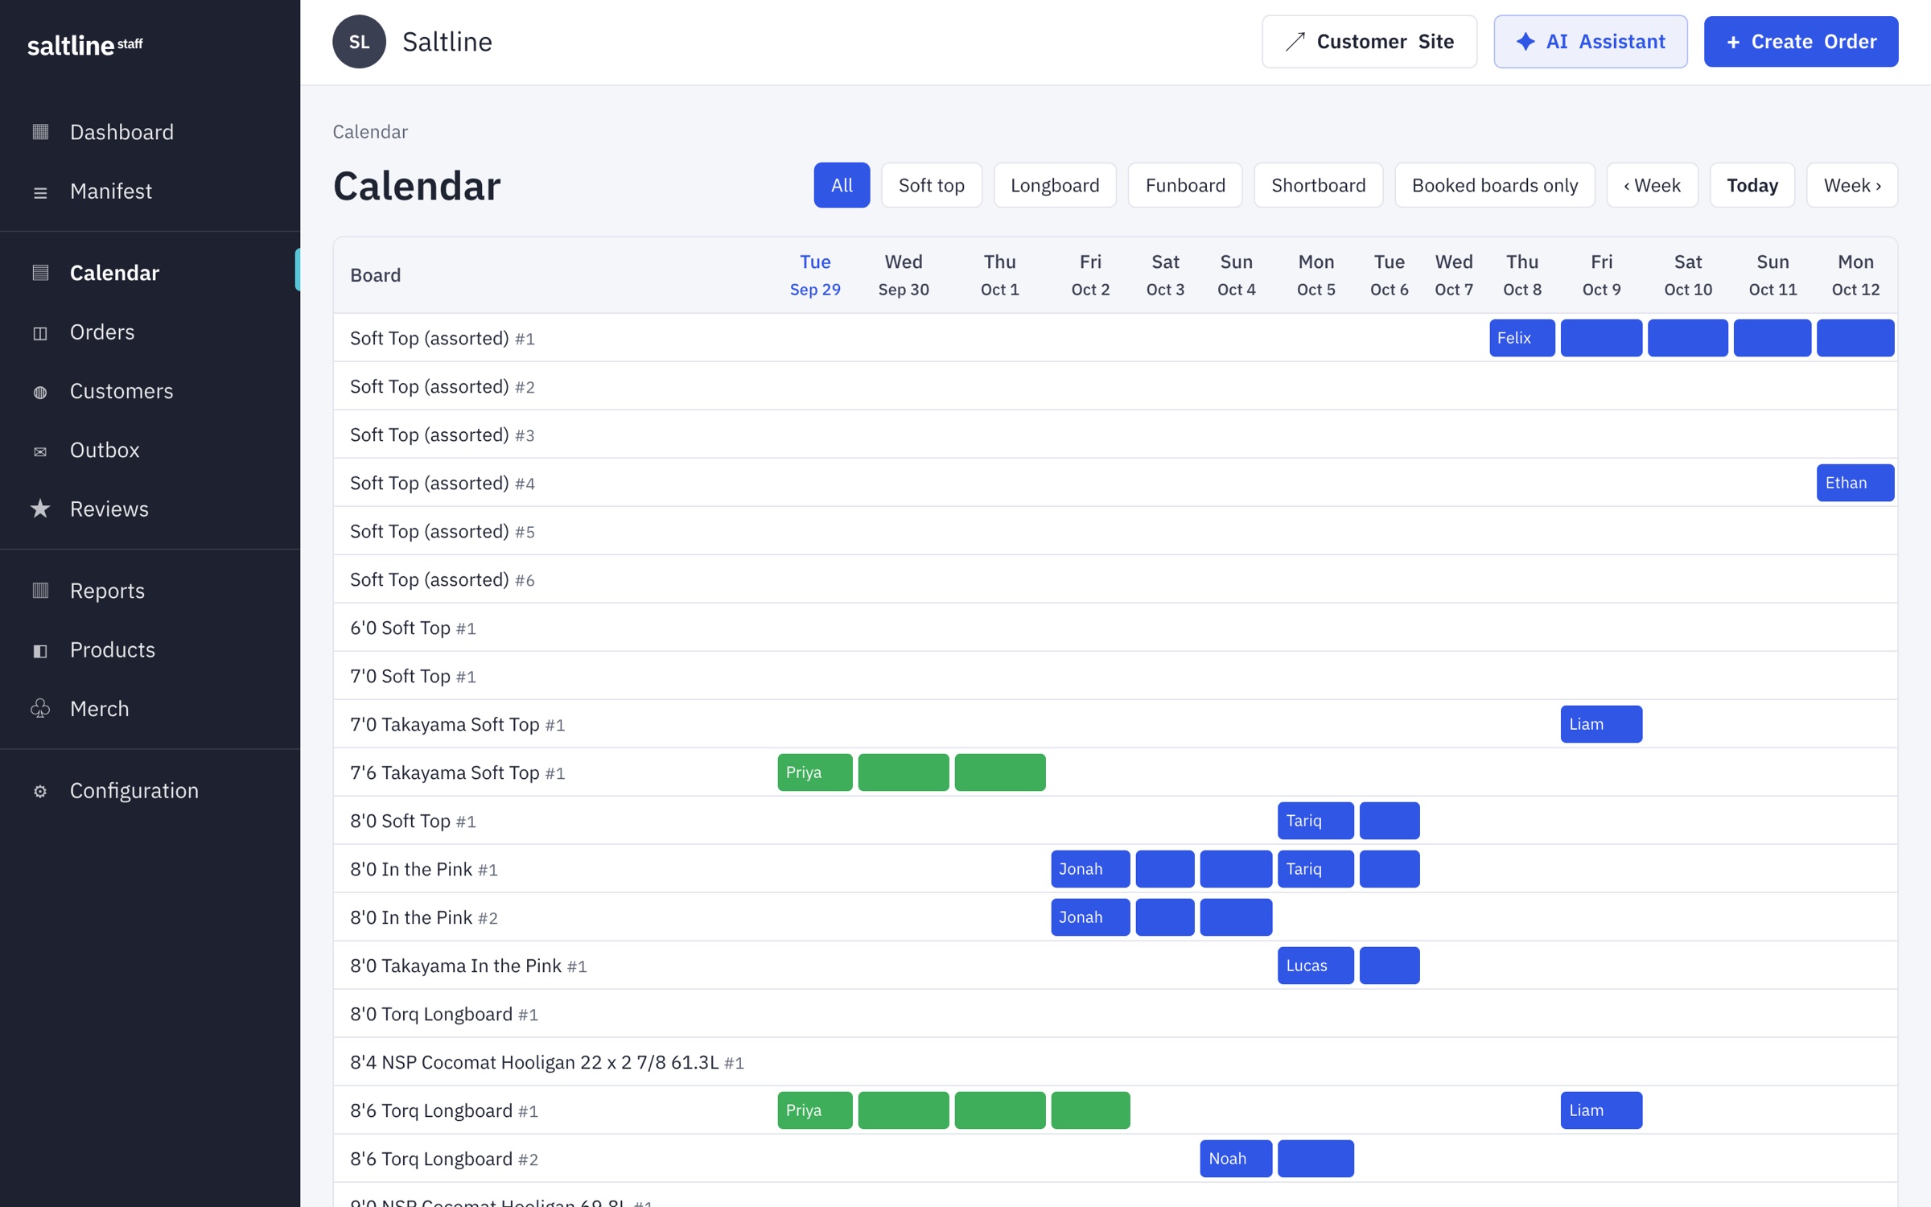1931x1207 pixels.
Task: Click the Create Order button
Action: click(1801, 42)
